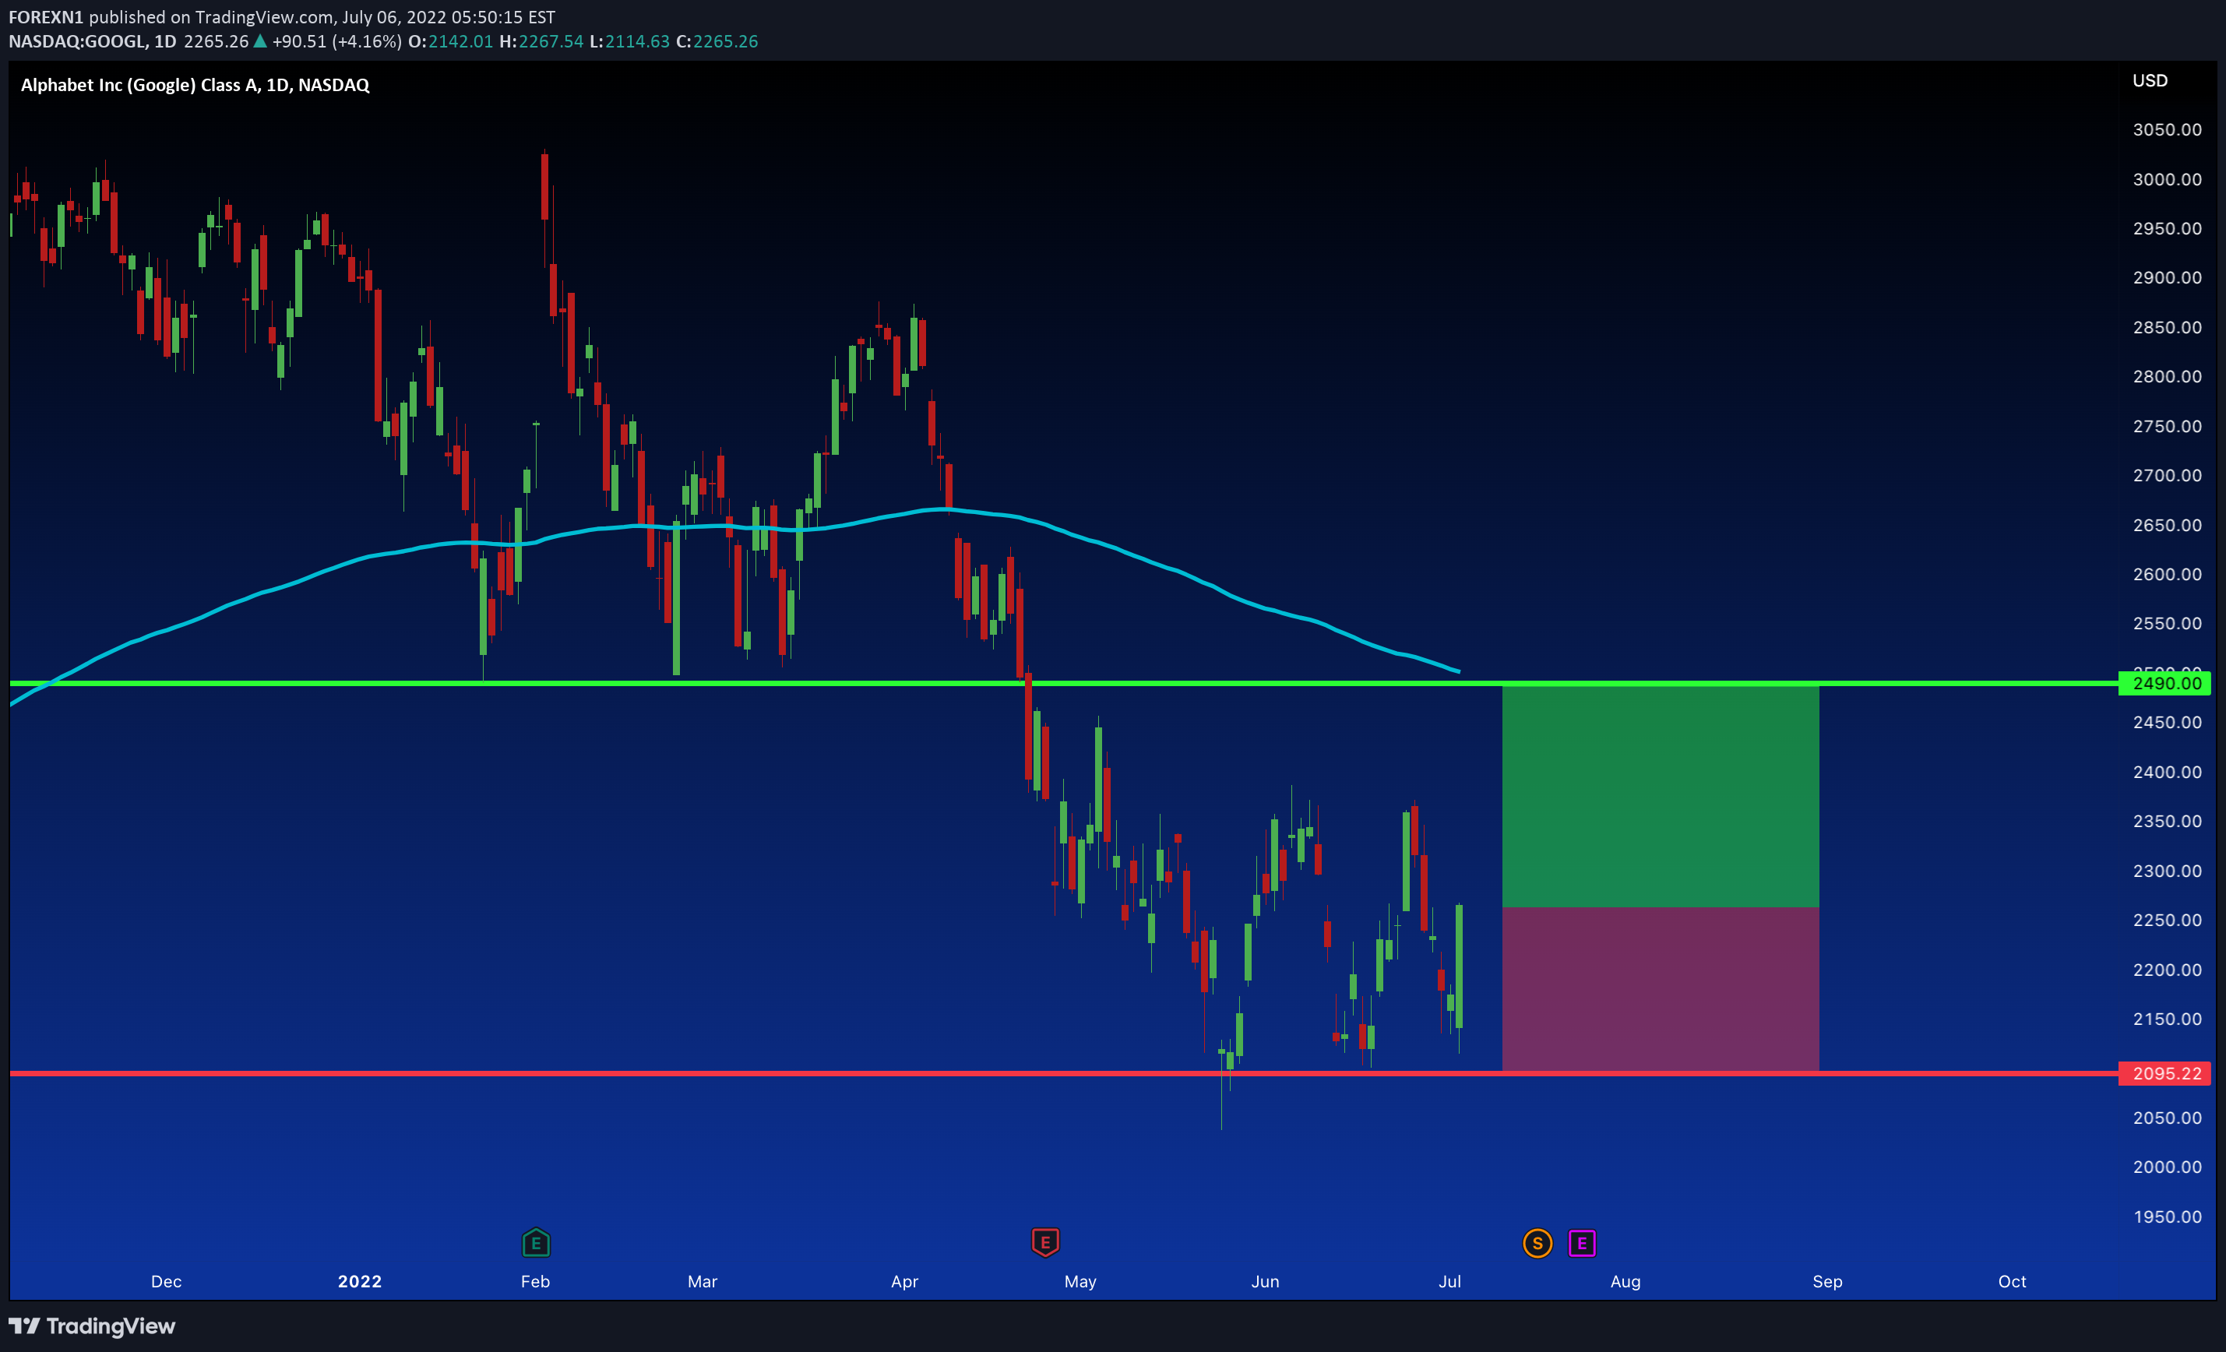The image size is (2226, 1352).
Task: Click the H:2267.54 high value in the header
Action: (541, 41)
